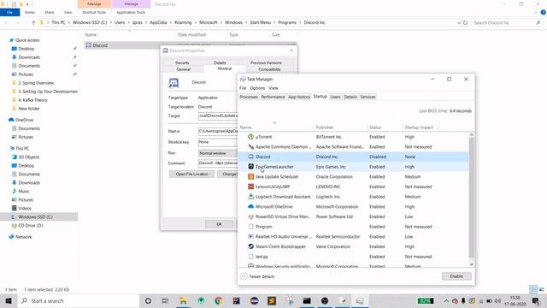
Task: Click the Discord shortcut file icon in Explorer
Action: (88, 45)
